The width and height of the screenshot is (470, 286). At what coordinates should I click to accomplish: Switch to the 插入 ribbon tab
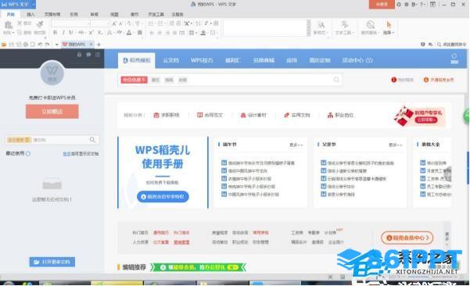click(30, 14)
